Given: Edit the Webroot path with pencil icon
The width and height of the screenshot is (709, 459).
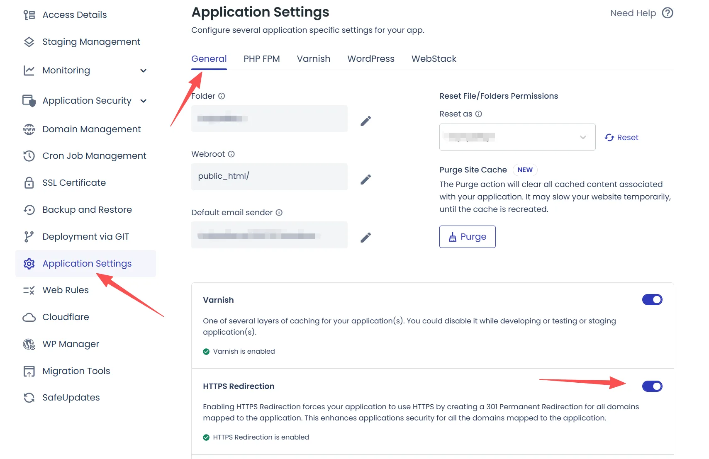Looking at the screenshot, I should coord(365,179).
